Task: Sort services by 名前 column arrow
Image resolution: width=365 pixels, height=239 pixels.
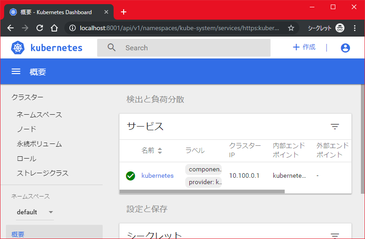Action: pos(160,151)
